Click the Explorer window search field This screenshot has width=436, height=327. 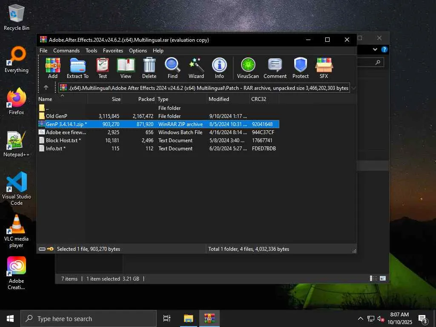[x=370, y=62]
